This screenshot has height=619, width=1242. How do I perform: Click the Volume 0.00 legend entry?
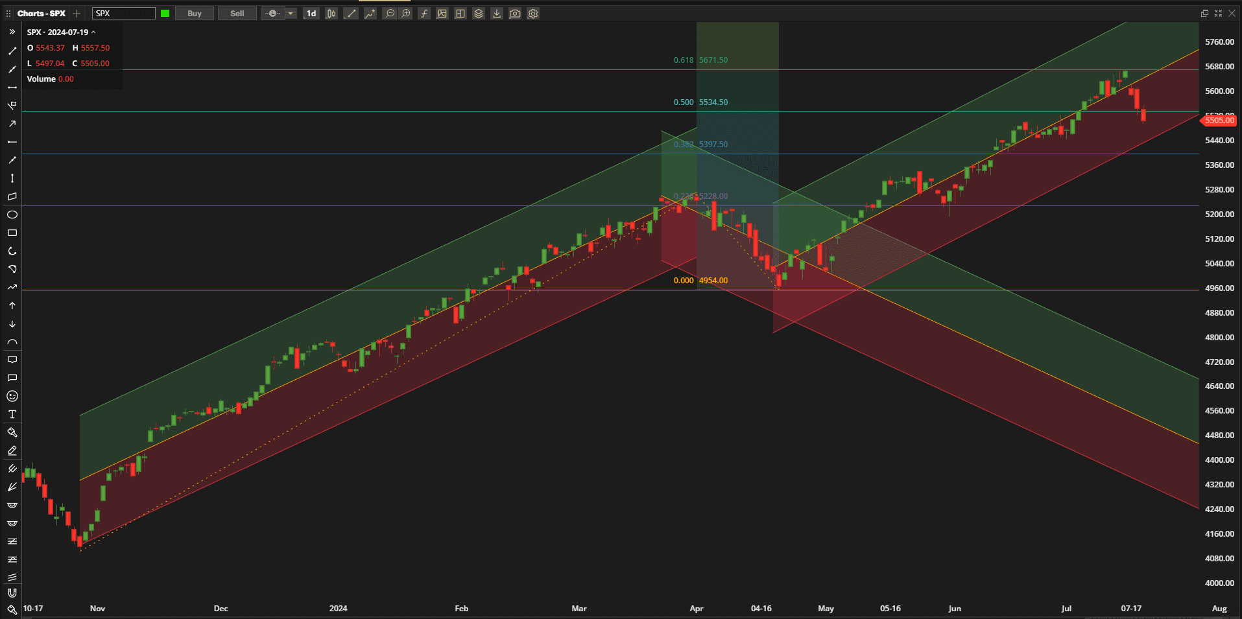[51, 79]
